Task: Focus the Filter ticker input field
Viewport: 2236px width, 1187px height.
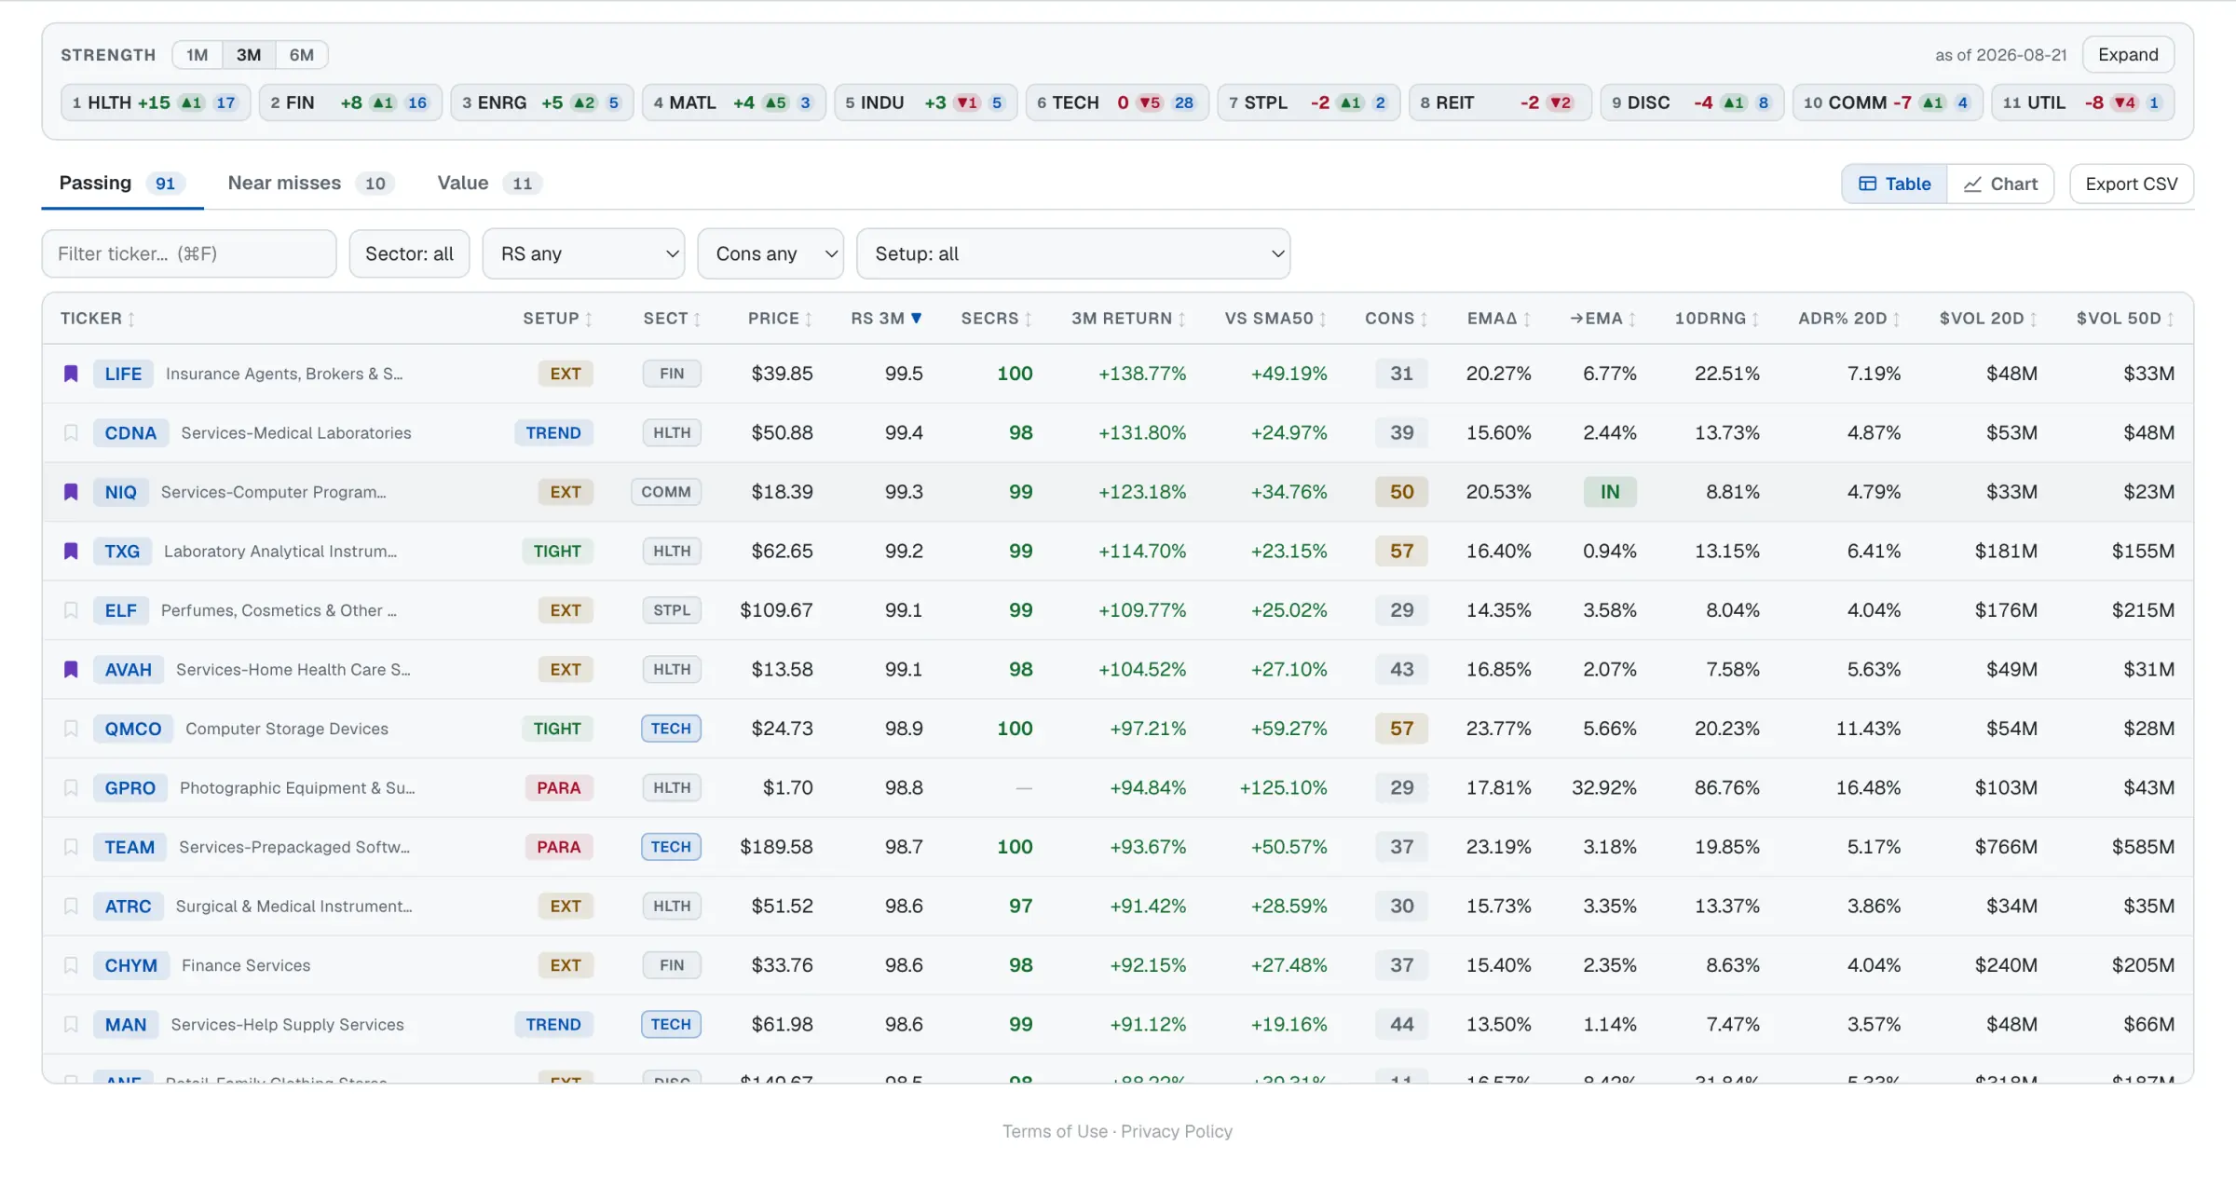Action: point(189,253)
